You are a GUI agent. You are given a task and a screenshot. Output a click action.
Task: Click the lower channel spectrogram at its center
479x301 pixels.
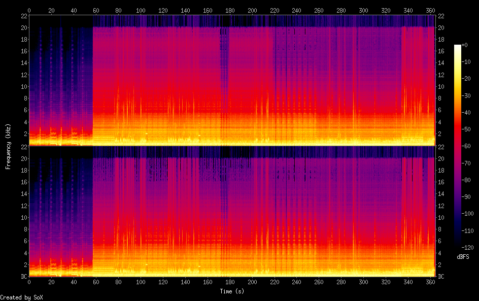[232, 211]
